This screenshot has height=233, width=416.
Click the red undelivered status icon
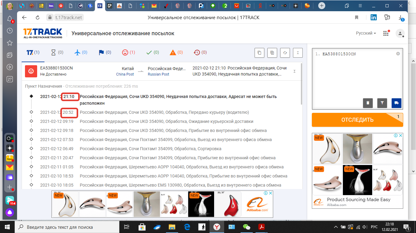click(31, 71)
